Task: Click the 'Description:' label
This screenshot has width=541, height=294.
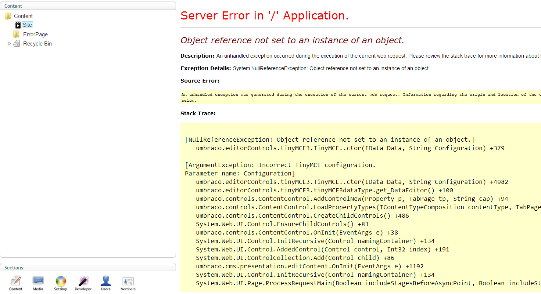Action: tap(197, 56)
